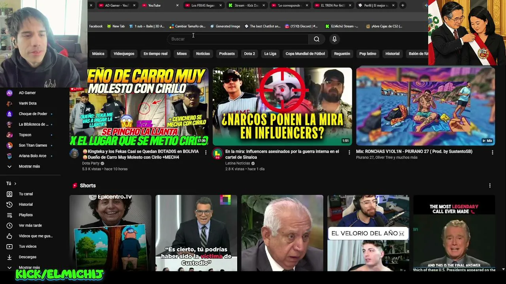The width and height of the screenshot is (506, 284).
Task: Click the Choque de Poder channel avatar
Action: (9, 114)
